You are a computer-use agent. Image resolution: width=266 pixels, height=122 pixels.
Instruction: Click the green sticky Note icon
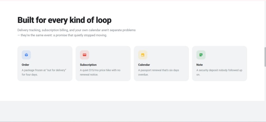(201, 55)
